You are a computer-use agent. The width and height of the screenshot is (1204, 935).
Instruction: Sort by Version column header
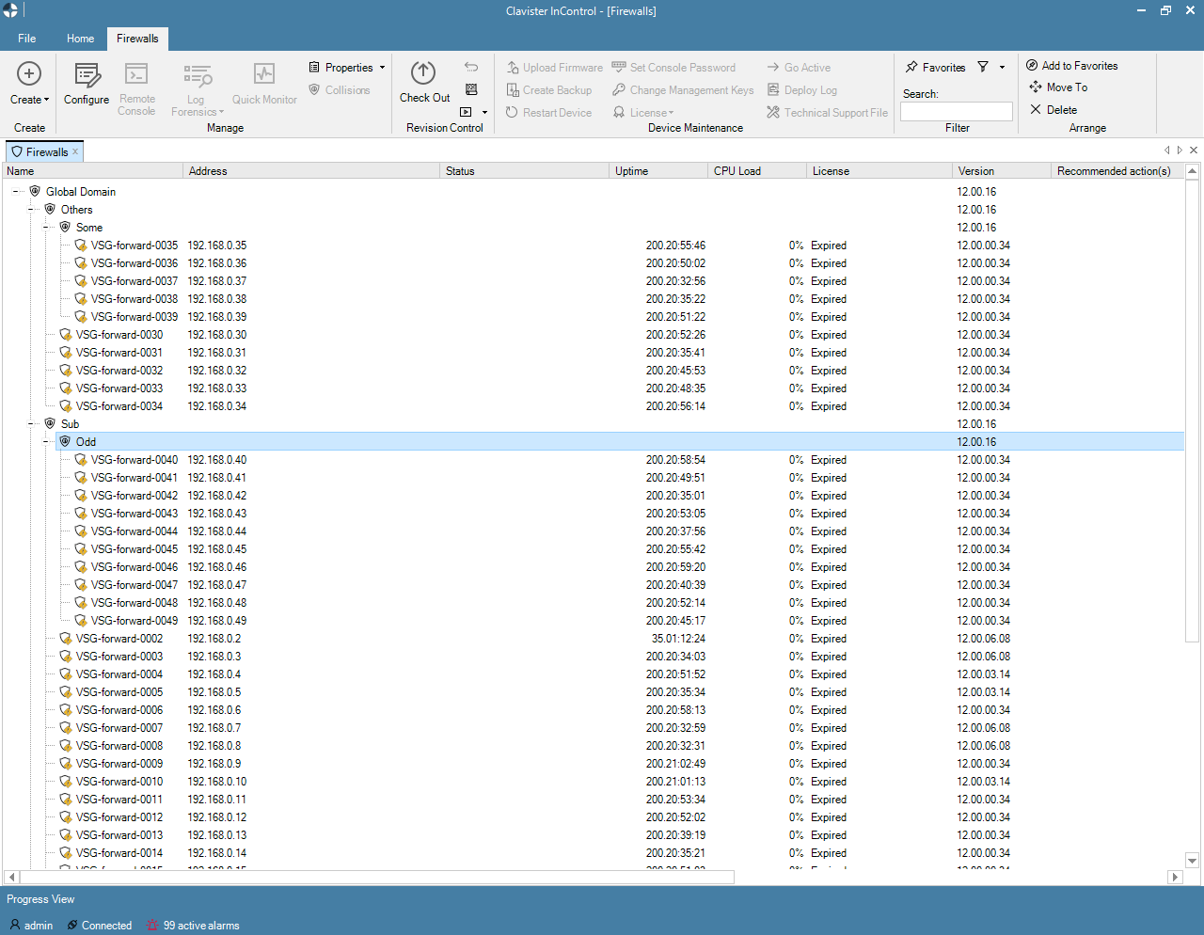[x=1002, y=171]
